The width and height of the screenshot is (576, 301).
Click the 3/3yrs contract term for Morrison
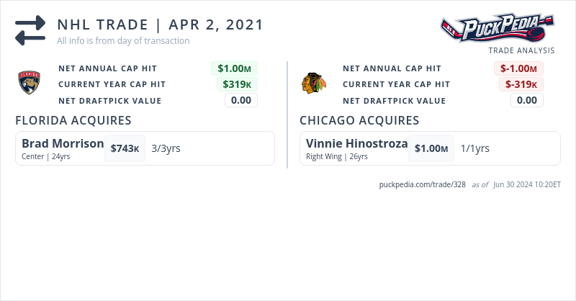(x=166, y=148)
